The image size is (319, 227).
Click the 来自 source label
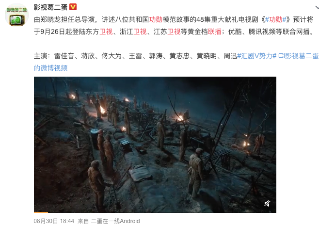click(83, 221)
